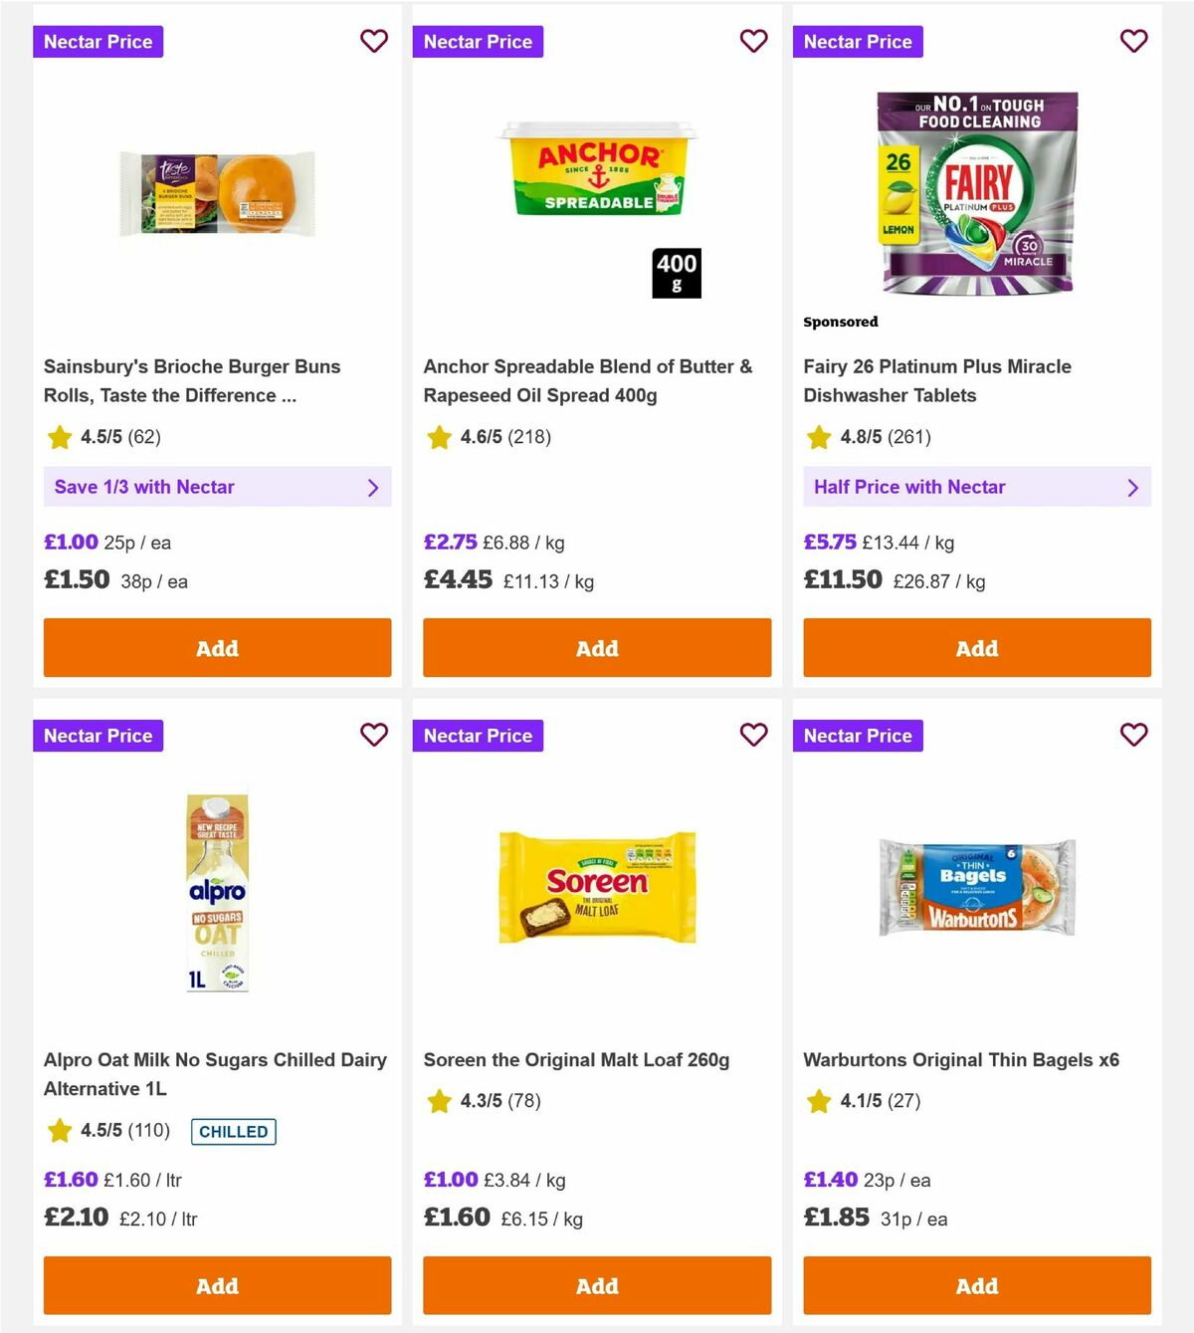Viewport: 1194px width, 1333px height.
Task: Click the Nectar Price badge on Fairy tablets
Action: pyautogui.click(x=859, y=41)
